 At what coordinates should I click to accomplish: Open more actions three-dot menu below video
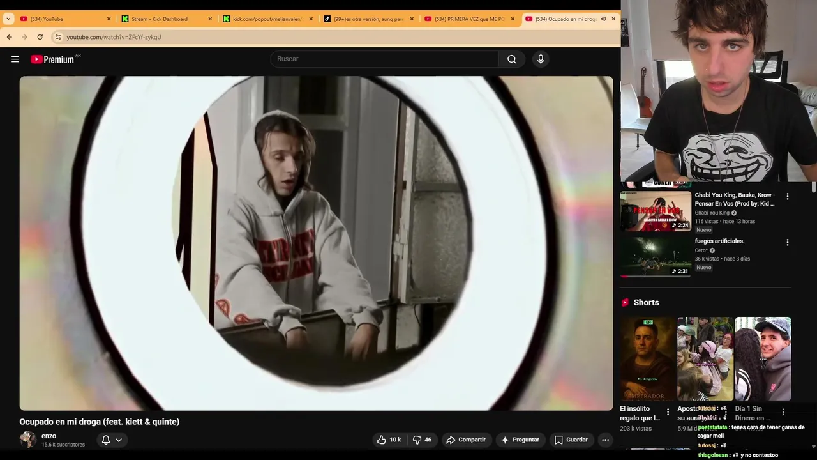pos(605,440)
